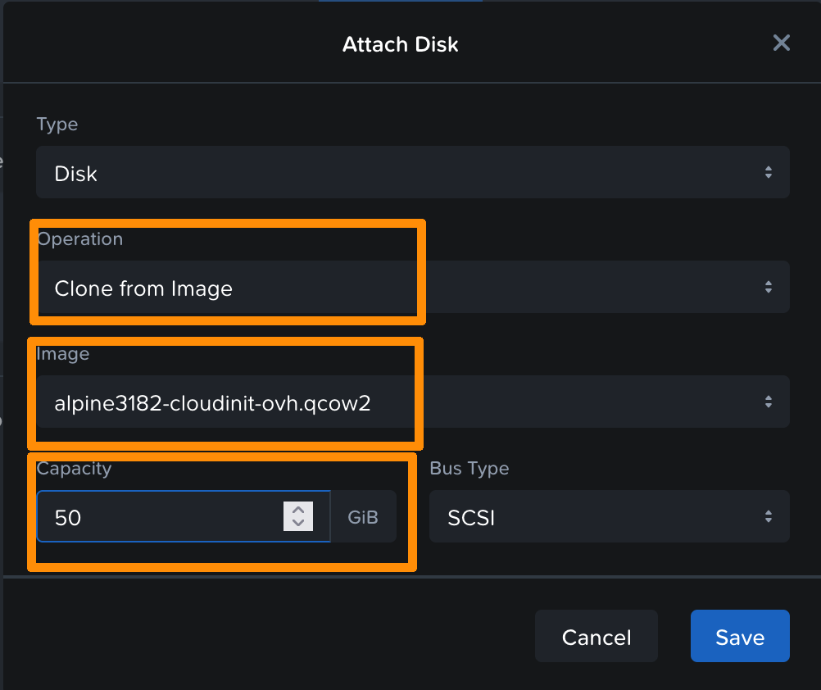Click the Clone from Image text

tap(143, 288)
